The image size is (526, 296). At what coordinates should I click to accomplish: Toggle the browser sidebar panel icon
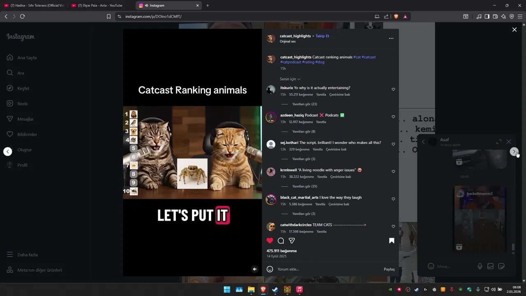(487, 16)
